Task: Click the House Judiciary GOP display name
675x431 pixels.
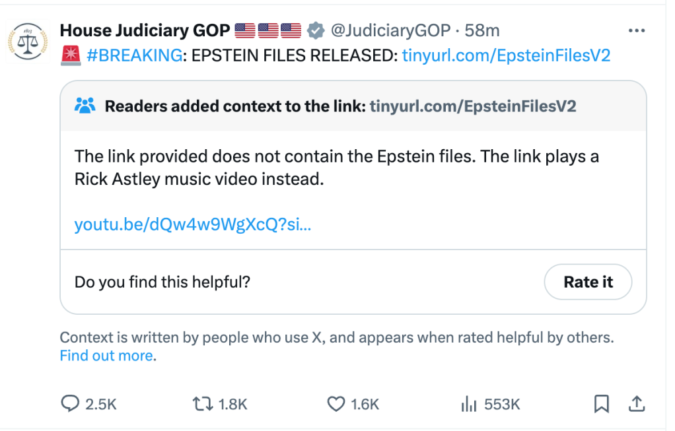Action: (145, 30)
